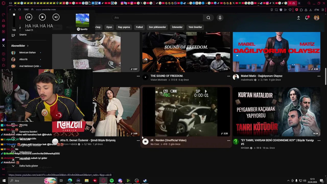Image resolution: width=327 pixels, height=184 pixels.
Task: Select the İzlenenler filter chip
Action: tap(177, 27)
